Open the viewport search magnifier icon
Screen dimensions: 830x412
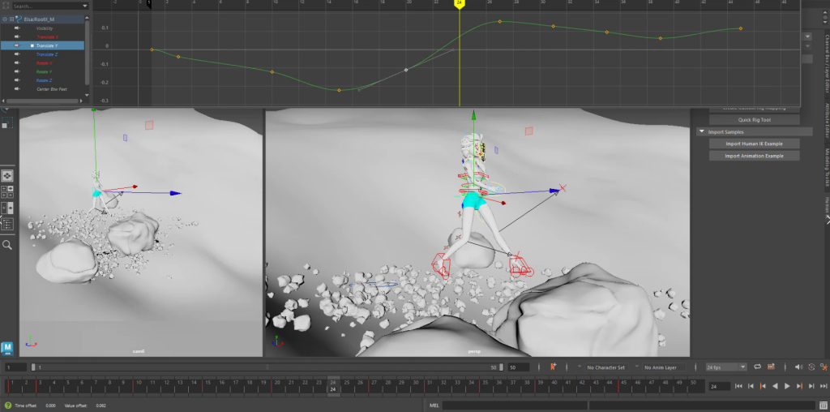pyautogui.click(x=7, y=245)
